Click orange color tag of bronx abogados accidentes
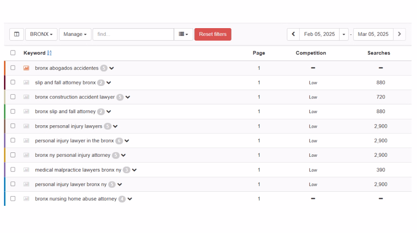The image size is (417, 233). (5, 68)
